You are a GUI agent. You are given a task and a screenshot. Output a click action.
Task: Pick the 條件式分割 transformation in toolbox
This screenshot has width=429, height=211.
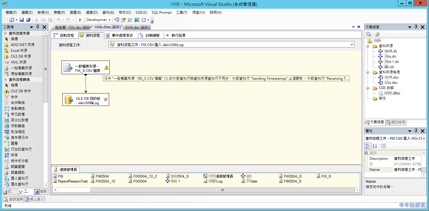coord(19,161)
